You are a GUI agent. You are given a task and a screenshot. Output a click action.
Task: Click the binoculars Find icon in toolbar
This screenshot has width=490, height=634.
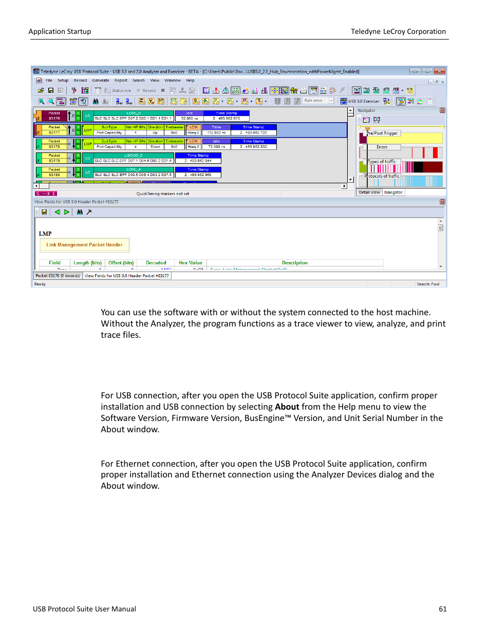(96, 101)
